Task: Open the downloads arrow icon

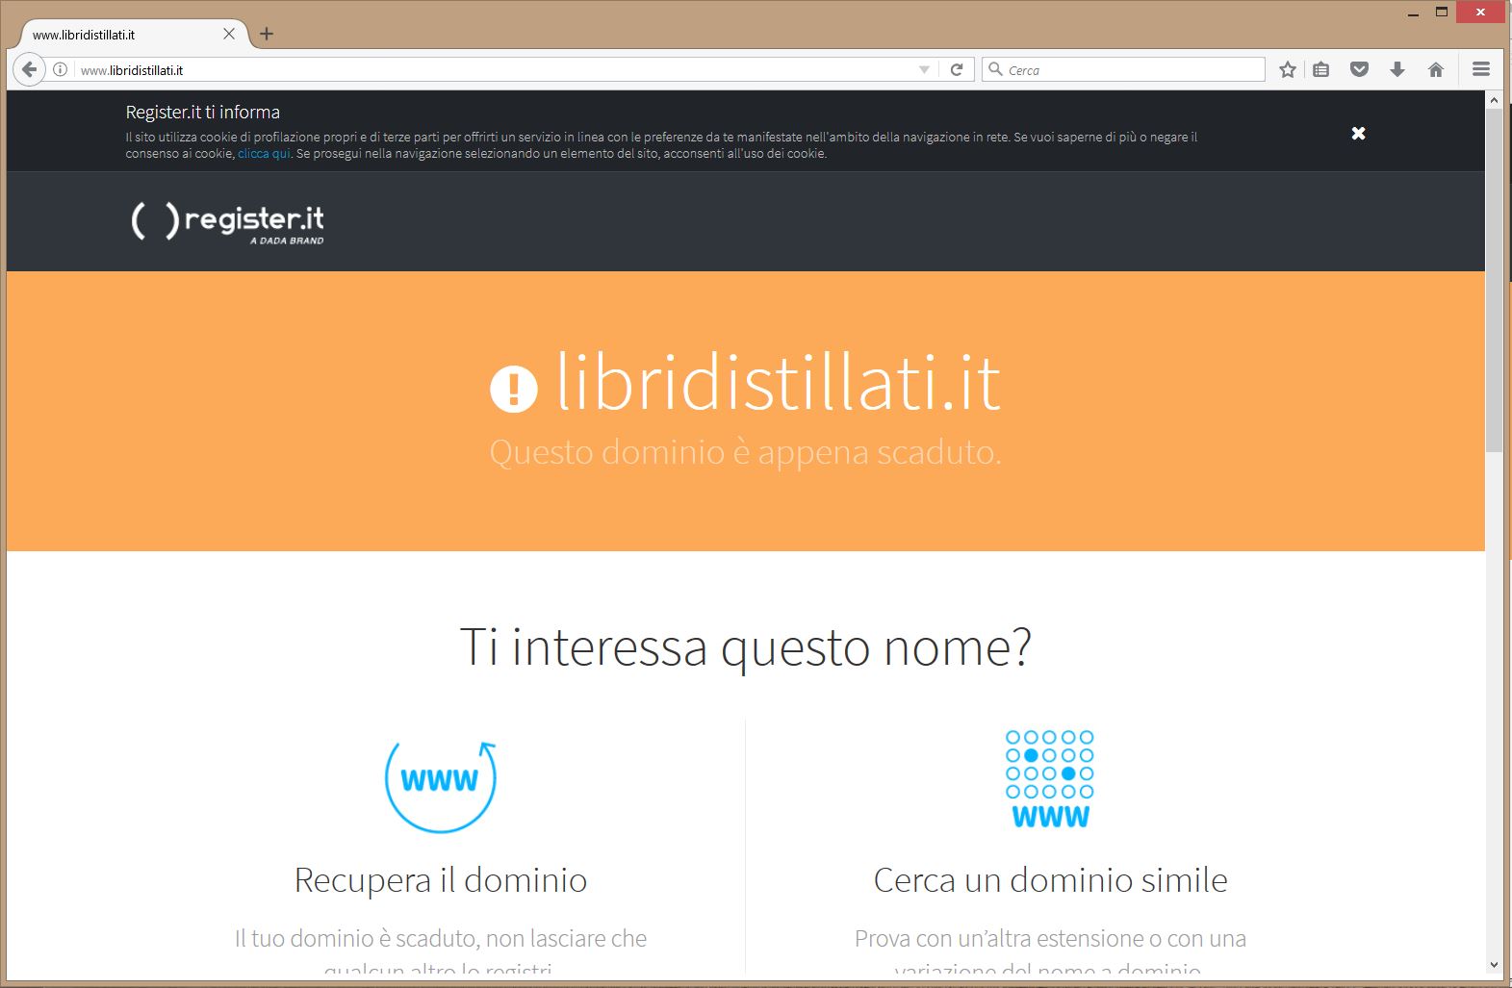Action: coord(1397,69)
